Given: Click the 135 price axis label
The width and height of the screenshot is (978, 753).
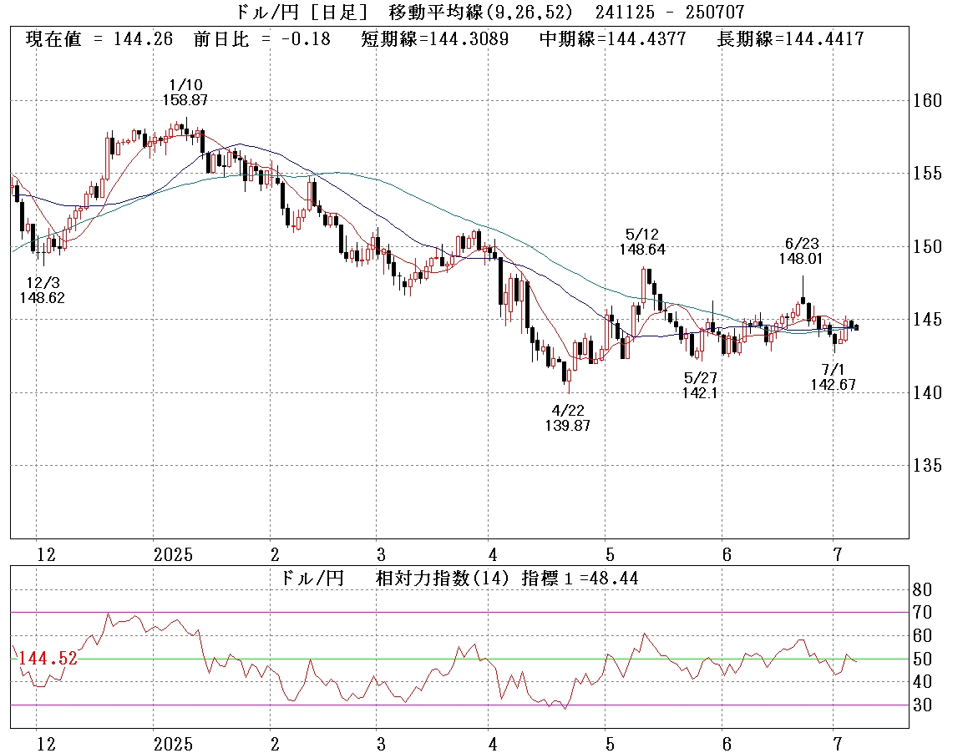Looking at the screenshot, I should pos(926,465).
